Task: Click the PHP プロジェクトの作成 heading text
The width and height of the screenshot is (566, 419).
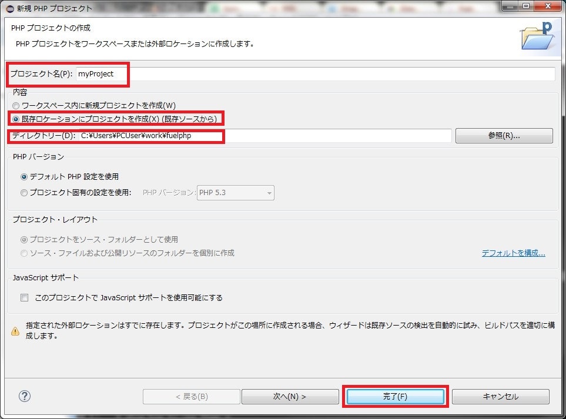Action: click(51, 28)
